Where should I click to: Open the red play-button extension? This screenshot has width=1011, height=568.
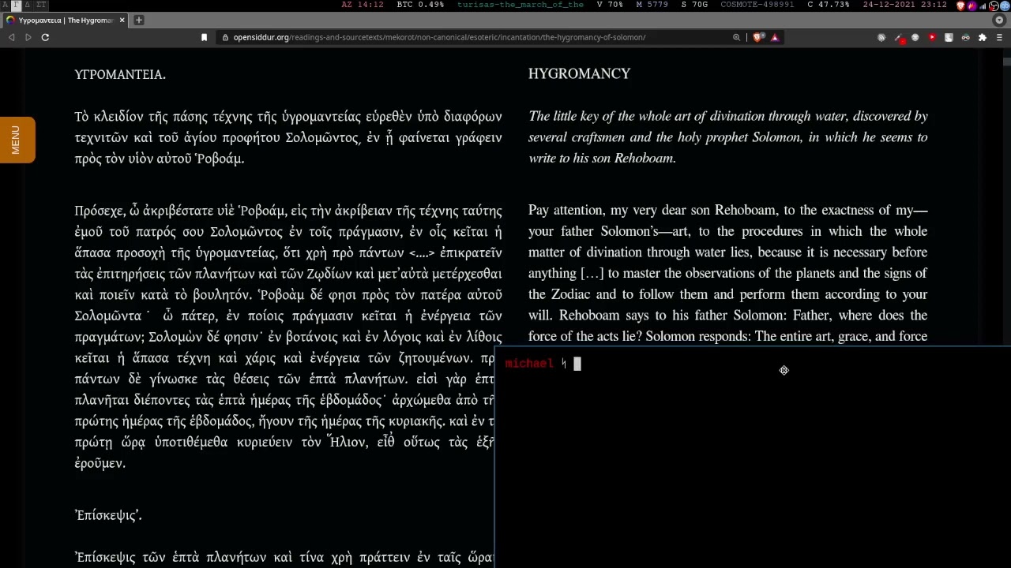click(932, 37)
